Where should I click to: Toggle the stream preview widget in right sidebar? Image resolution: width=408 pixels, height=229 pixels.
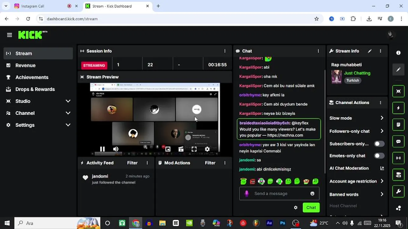click(x=398, y=91)
